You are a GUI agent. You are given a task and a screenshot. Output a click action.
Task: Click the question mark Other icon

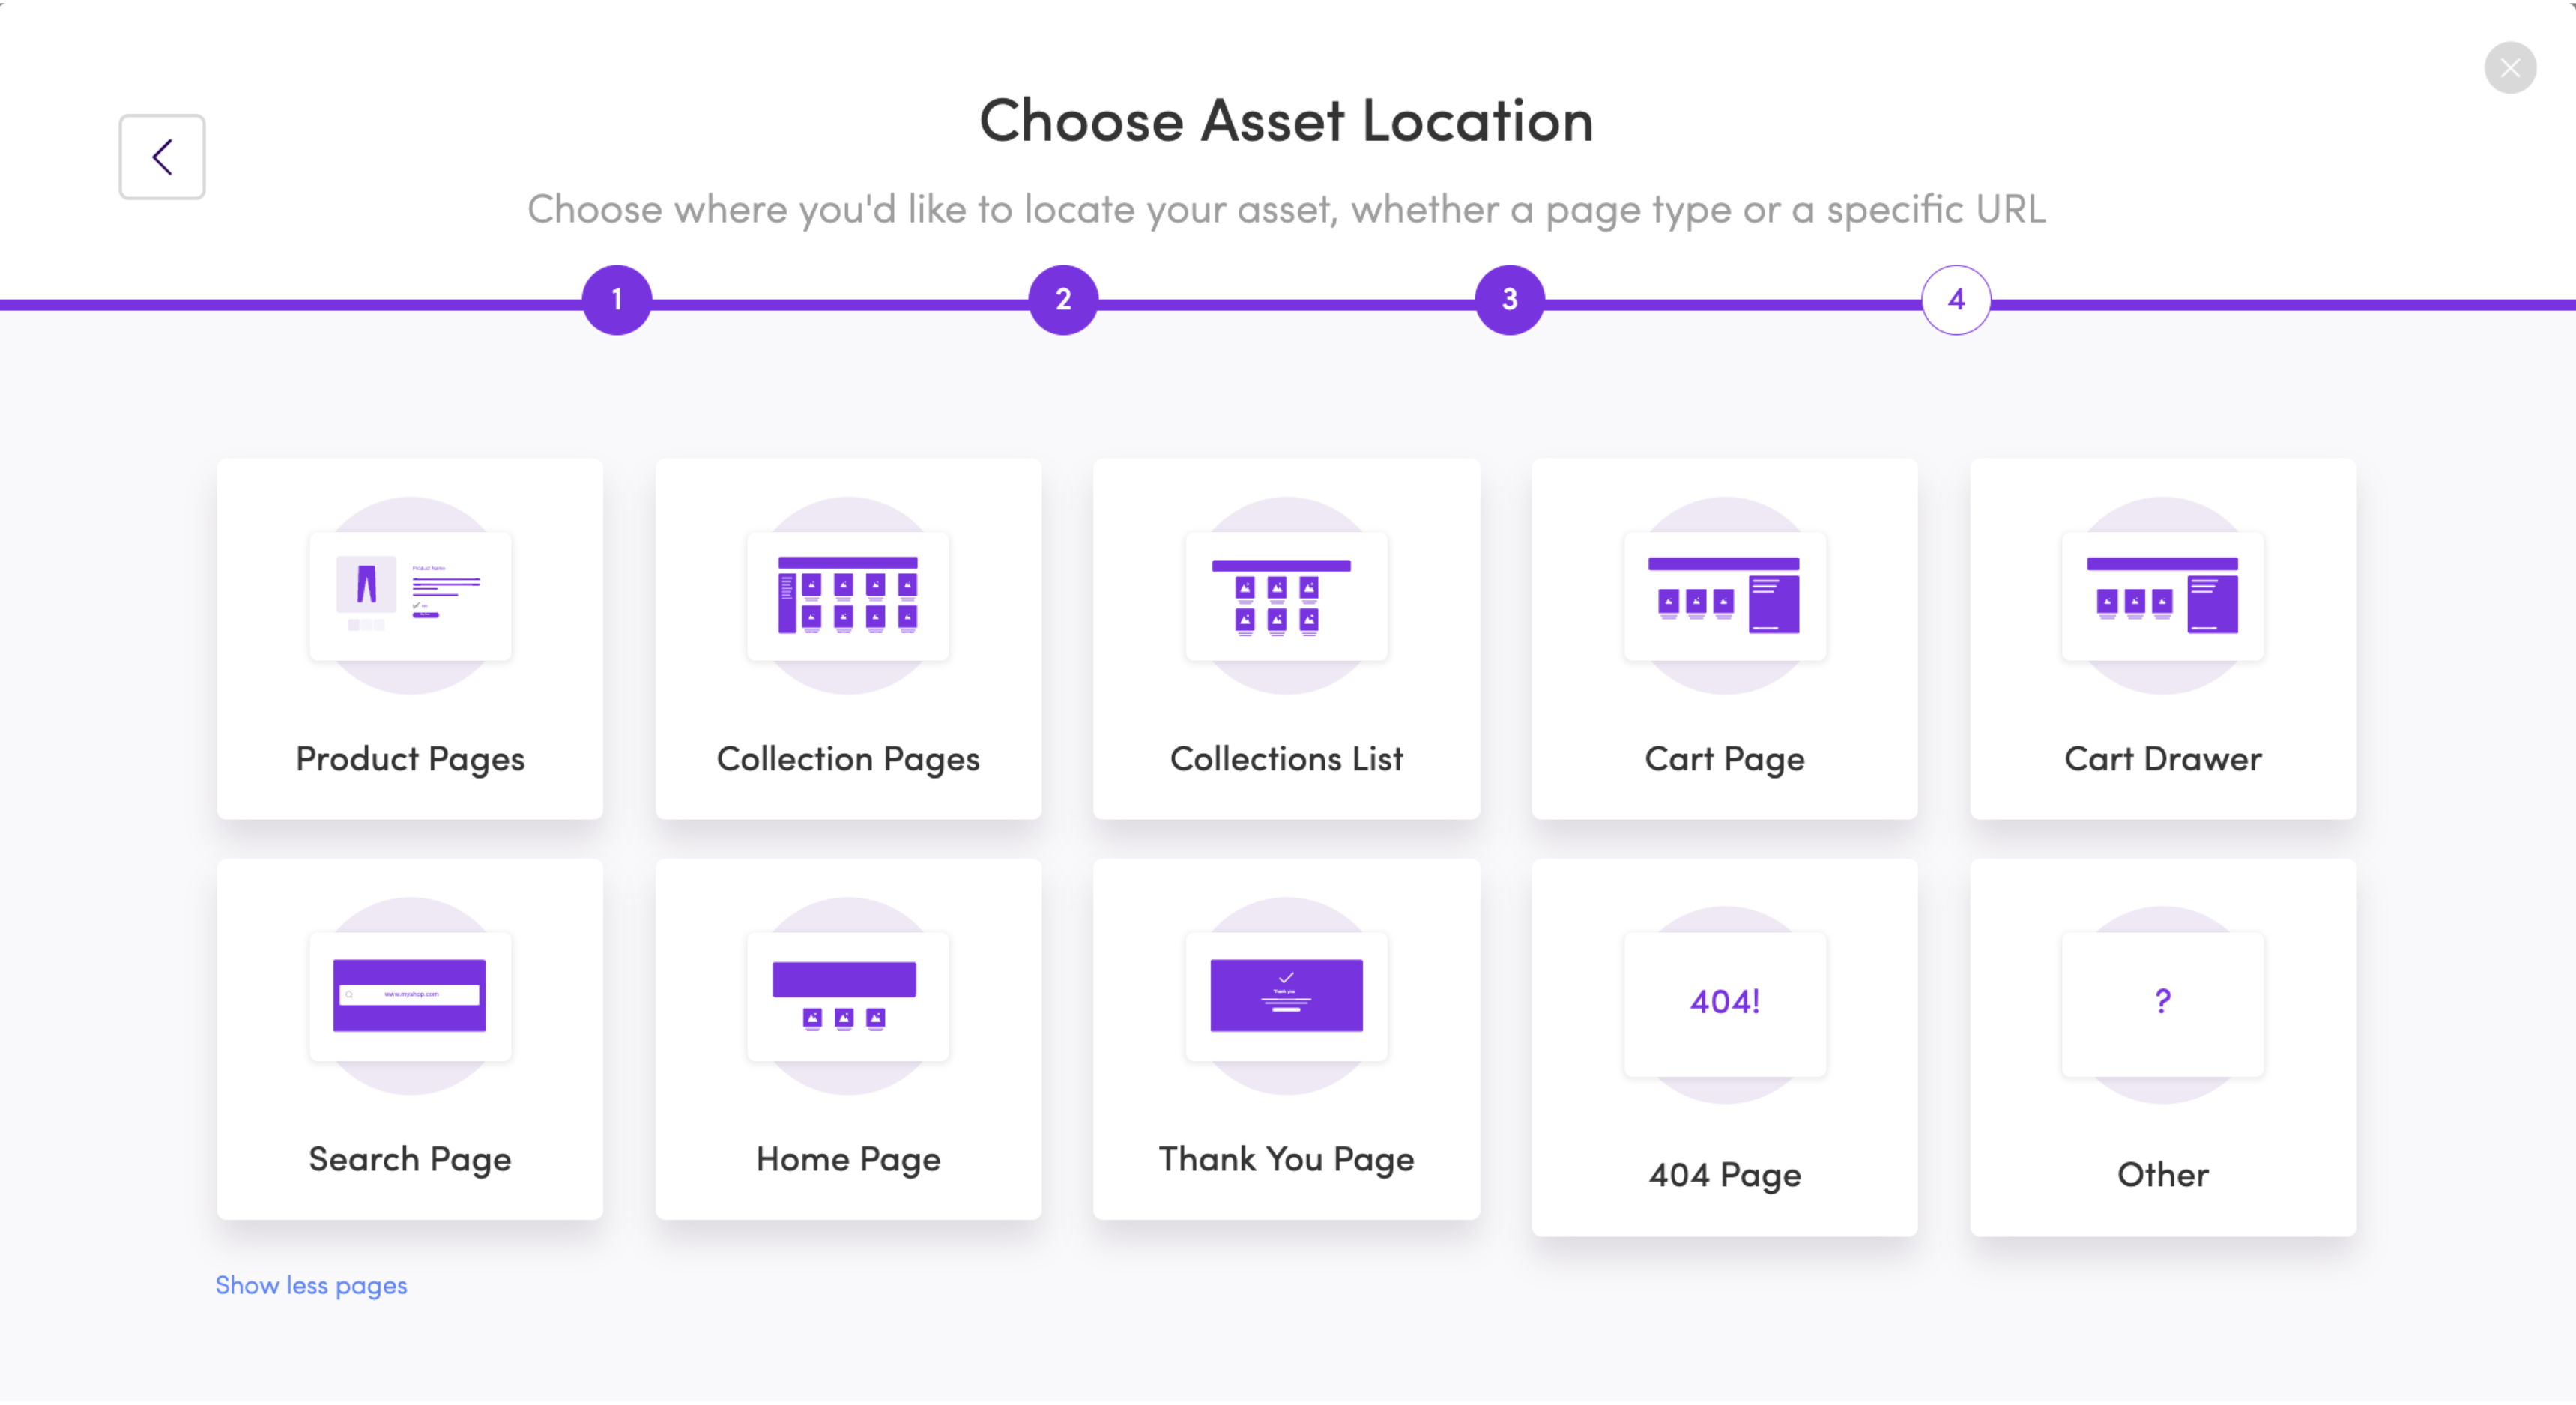tap(2162, 1004)
